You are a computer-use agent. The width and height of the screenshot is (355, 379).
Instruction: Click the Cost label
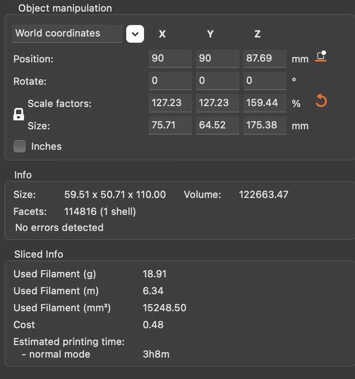[x=24, y=325]
